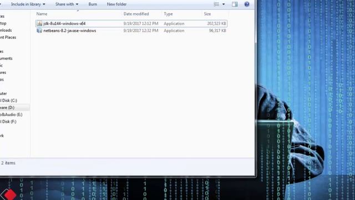Expand the view options dropdown arrow
This screenshot has height=200, width=355.
224,4
